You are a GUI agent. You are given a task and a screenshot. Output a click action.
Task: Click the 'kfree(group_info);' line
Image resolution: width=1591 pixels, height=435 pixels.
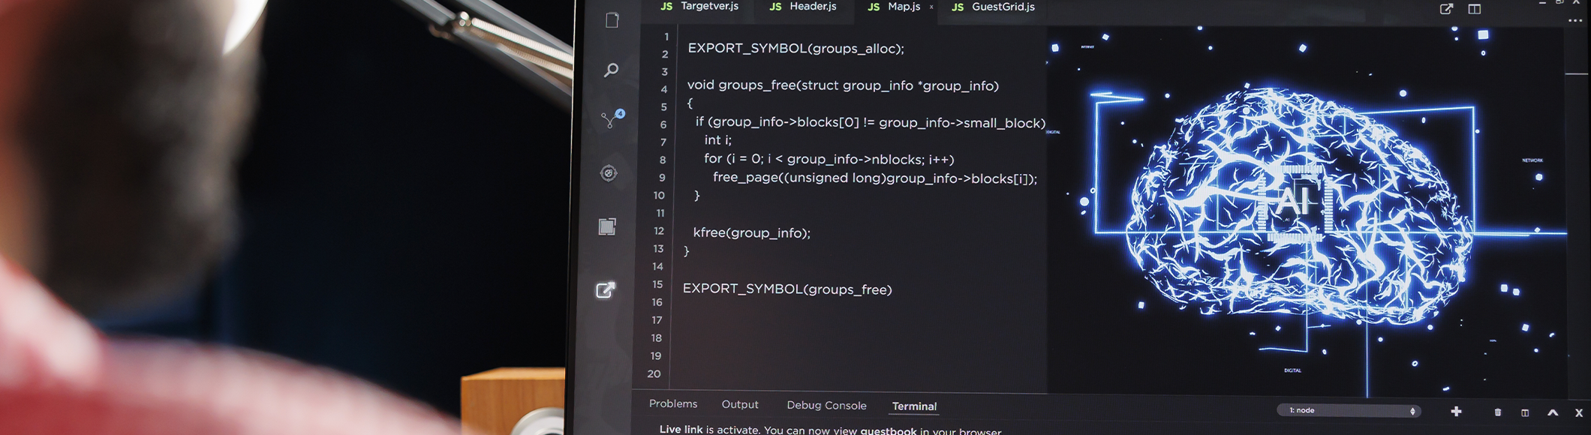coord(752,233)
